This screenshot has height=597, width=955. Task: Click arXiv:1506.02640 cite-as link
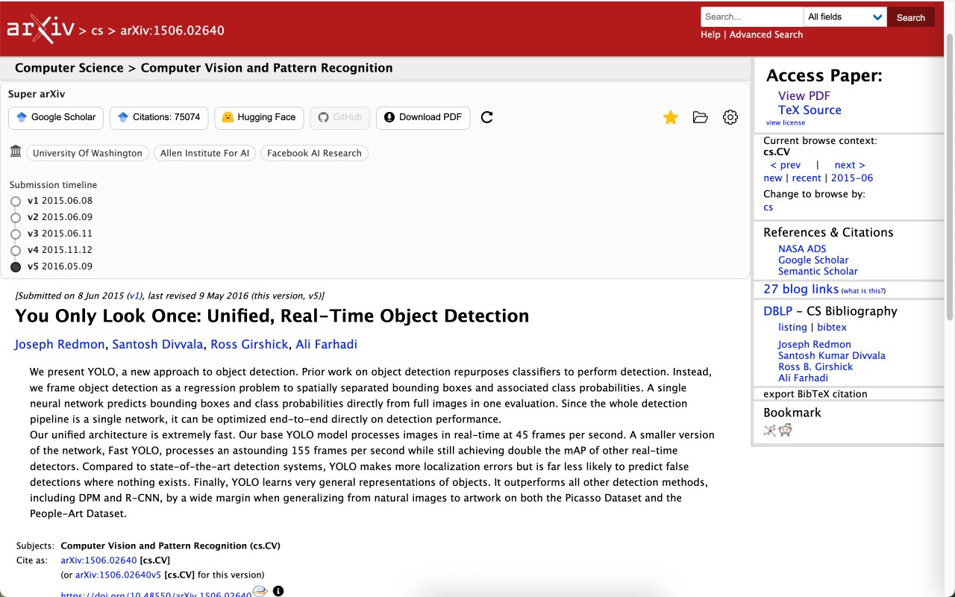(98, 560)
